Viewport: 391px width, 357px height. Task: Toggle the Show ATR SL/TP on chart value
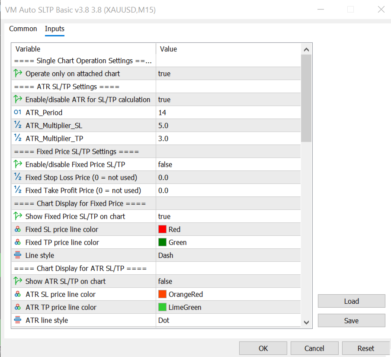coord(228,281)
